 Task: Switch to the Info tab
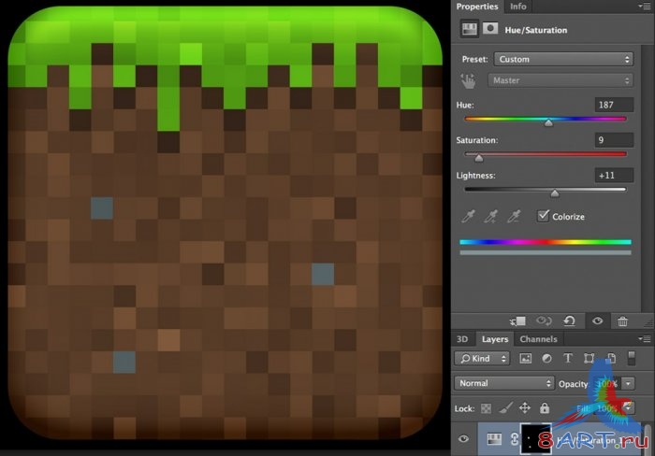[518, 7]
